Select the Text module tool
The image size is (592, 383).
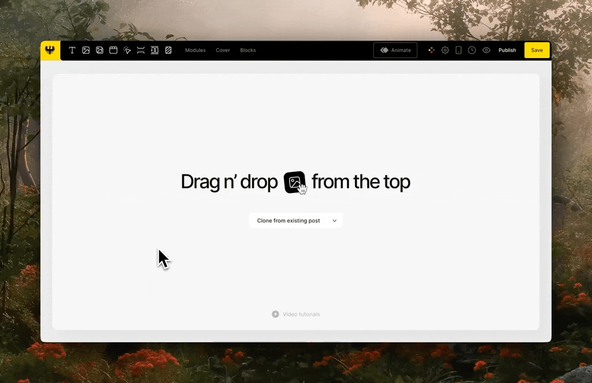point(72,50)
